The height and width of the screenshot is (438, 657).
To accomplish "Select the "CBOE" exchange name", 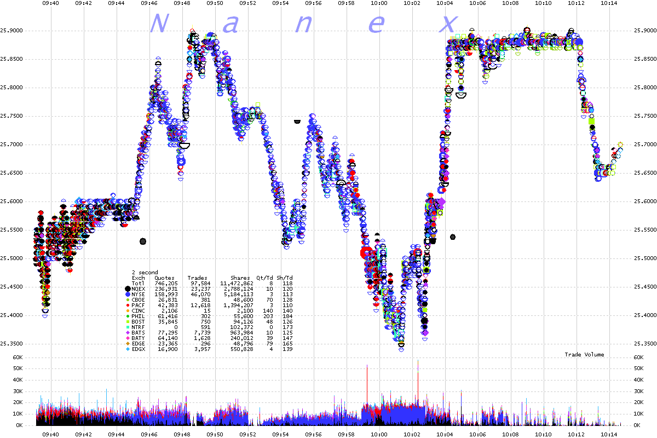I will (139, 300).
